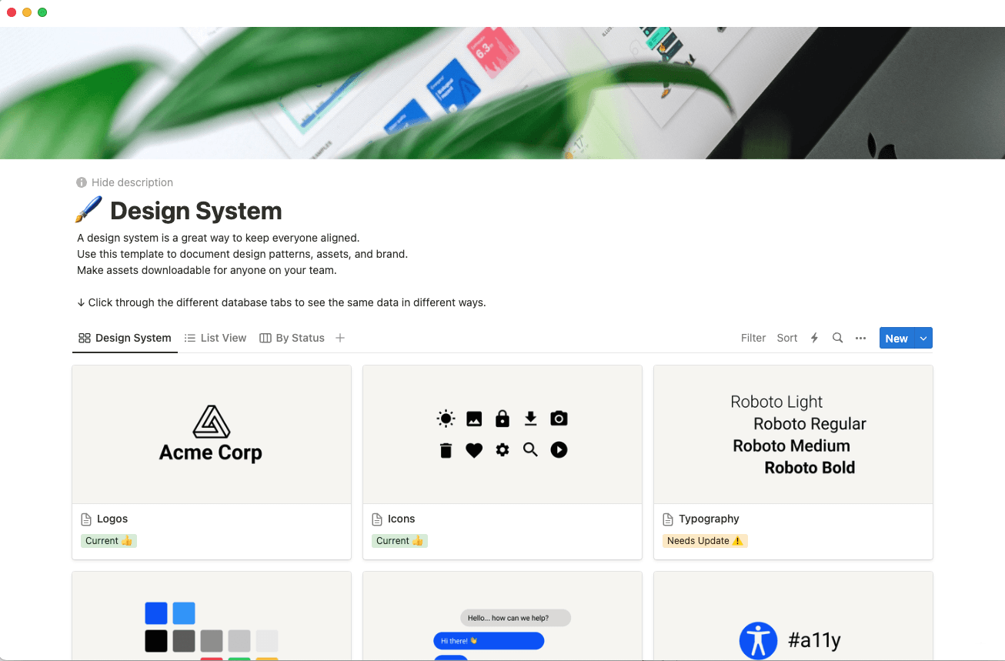Switch to the List View tab
This screenshot has width=1005, height=661.
tap(223, 338)
